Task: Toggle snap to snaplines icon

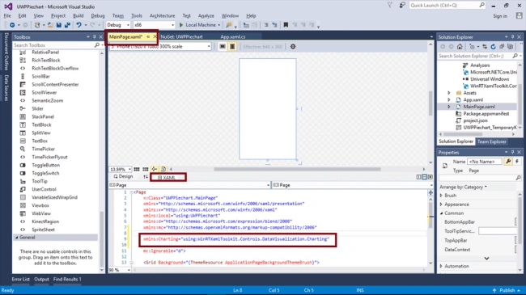Action: coord(155,169)
